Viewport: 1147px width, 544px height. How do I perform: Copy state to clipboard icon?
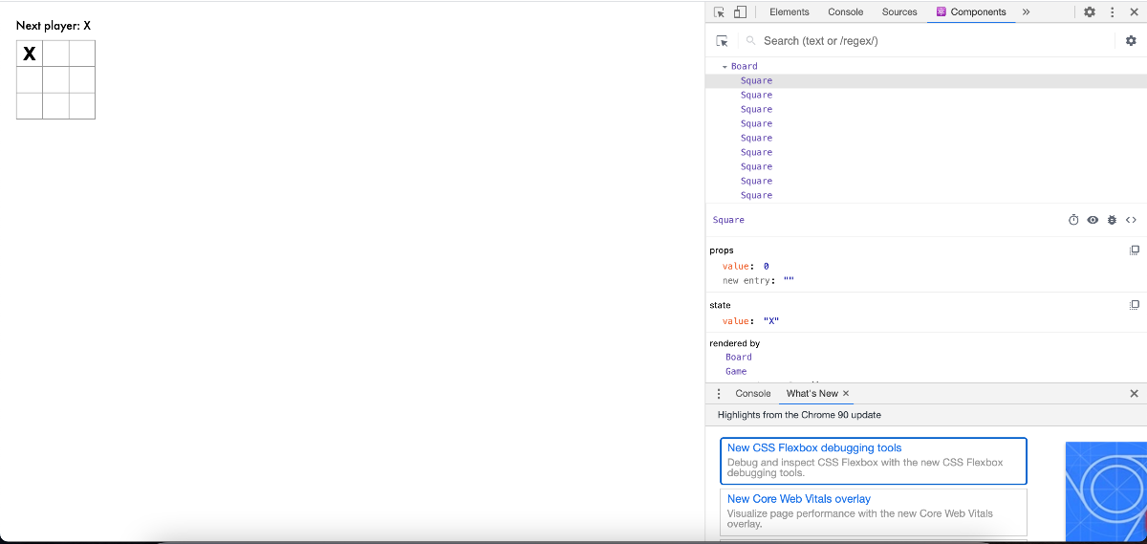click(x=1135, y=305)
